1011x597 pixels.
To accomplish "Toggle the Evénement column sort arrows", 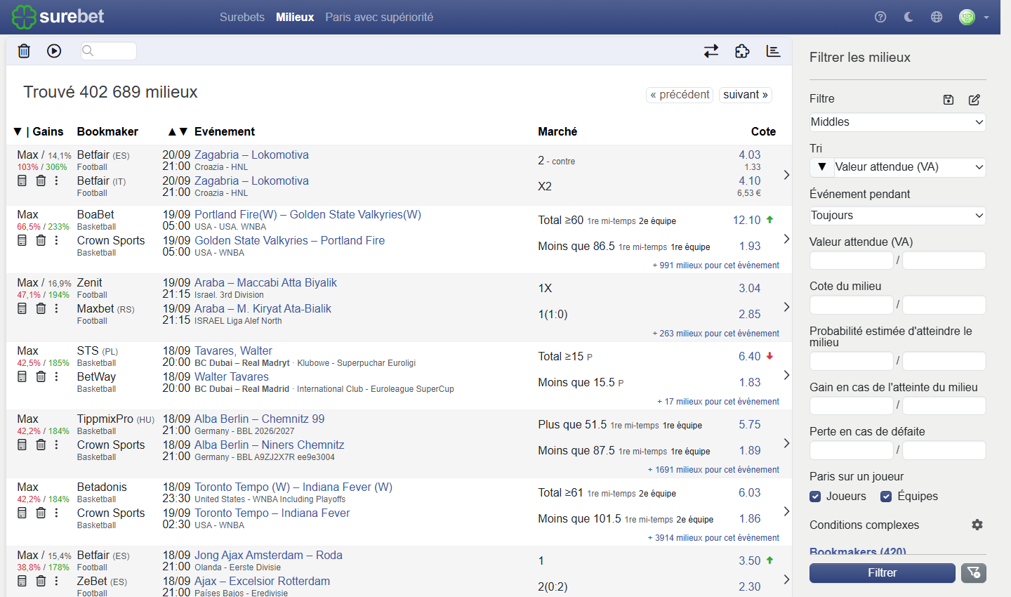I will coord(178,131).
